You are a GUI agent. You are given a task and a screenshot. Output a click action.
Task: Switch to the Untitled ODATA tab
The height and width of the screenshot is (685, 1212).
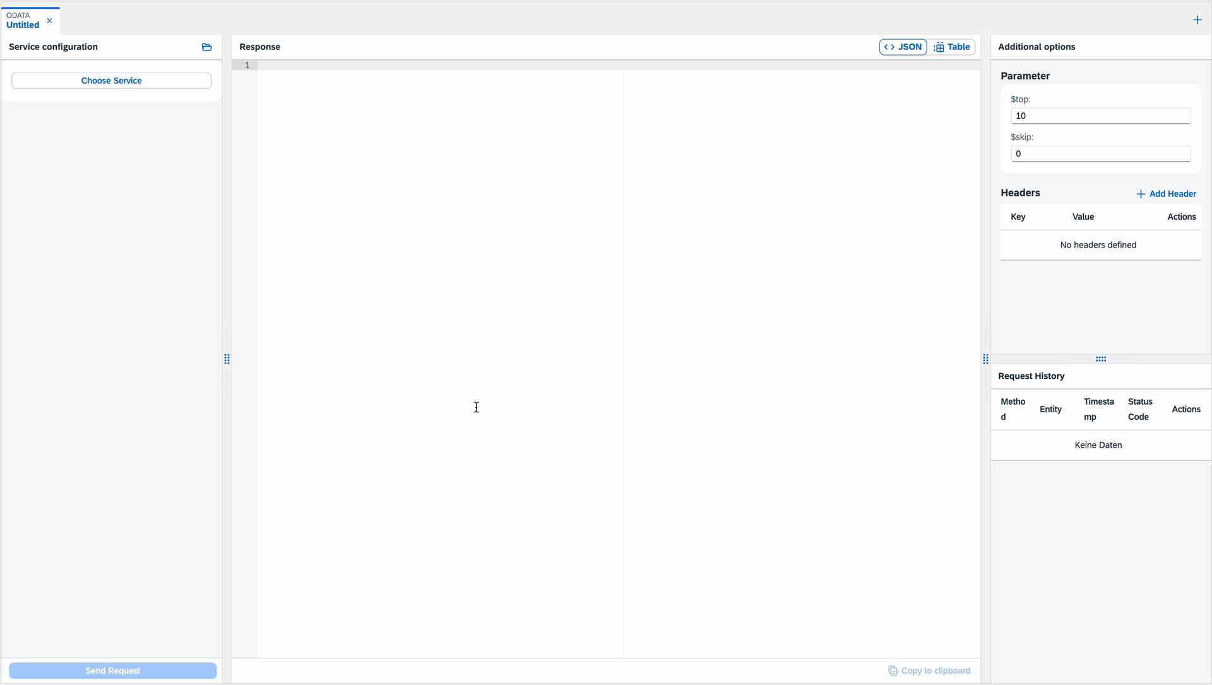coord(23,21)
